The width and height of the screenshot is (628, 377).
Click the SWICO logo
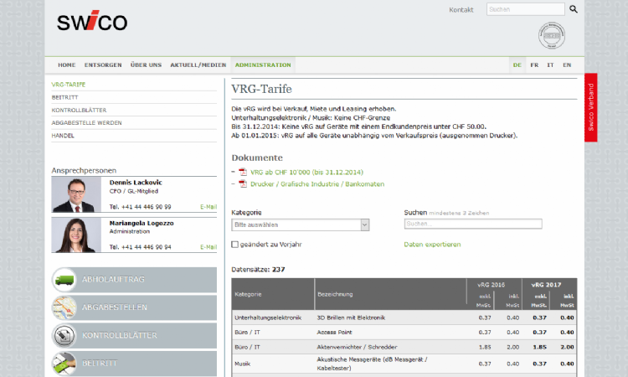click(92, 23)
